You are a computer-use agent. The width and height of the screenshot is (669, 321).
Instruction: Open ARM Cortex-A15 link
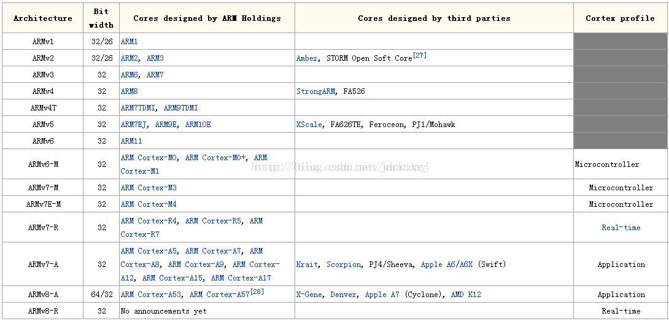click(x=172, y=278)
